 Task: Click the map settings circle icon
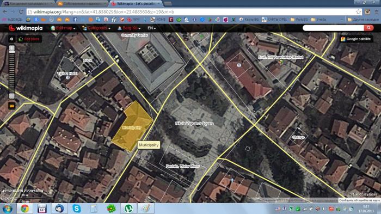click(x=11, y=39)
